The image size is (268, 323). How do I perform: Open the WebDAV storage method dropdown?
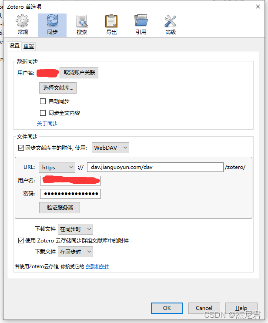[x=111, y=148]
